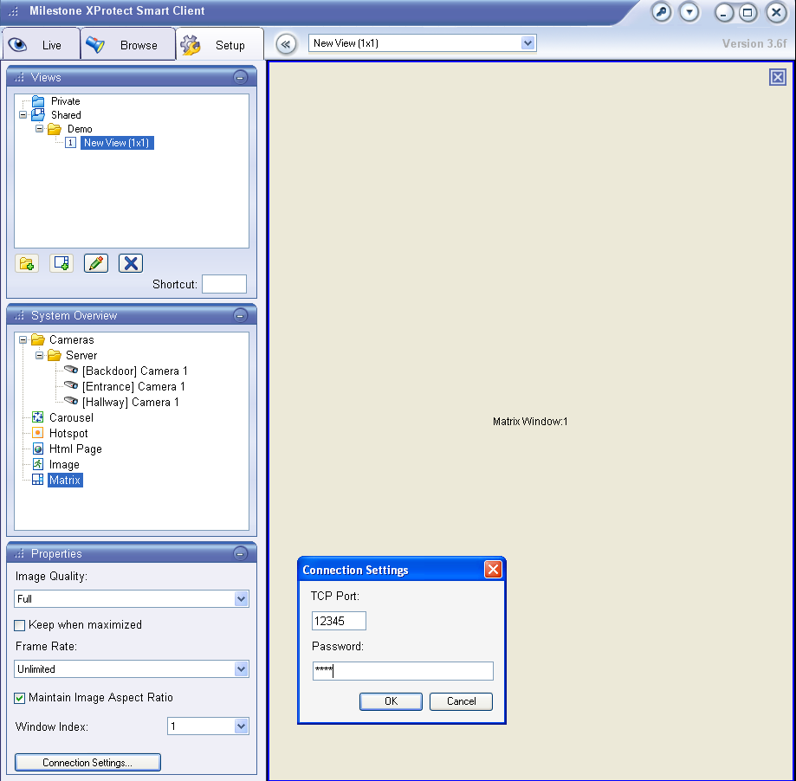Screen dimensions: 796x781
Task: Collapse the Server tree node
Action: click(39, 355)
